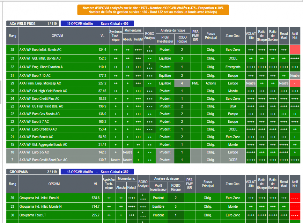This screenshot has height=223, width=303.
Task: Click the Neutre volatility cell in Microcap row
Action: pyautogui.click(x=251, y=83)
